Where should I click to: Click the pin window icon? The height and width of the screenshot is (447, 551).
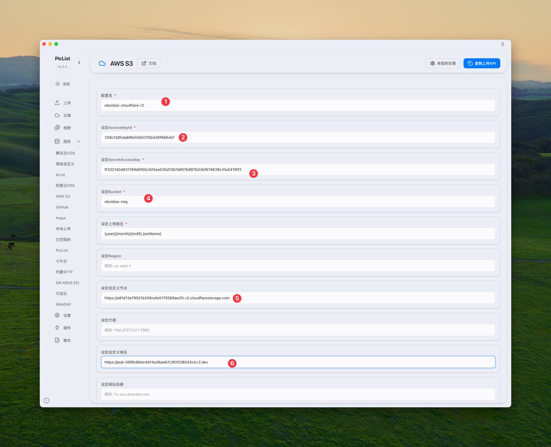[502, 44]
